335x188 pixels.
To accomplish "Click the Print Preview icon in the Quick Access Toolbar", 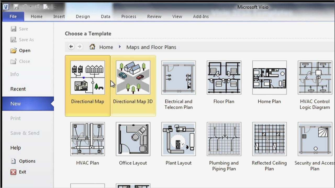I will click(46, 7).
